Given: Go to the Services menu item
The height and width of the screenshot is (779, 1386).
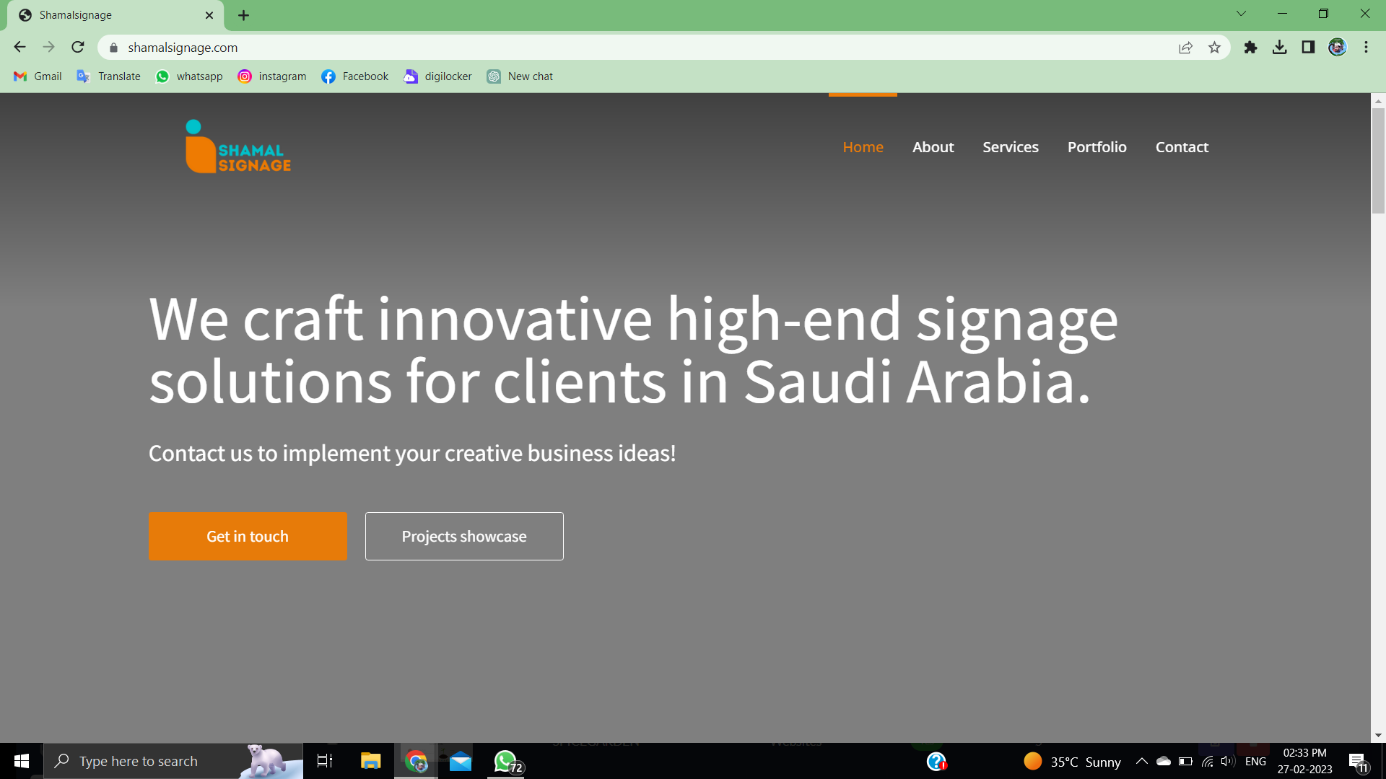Looking at the screenshot, I should tap(1010, 147).
